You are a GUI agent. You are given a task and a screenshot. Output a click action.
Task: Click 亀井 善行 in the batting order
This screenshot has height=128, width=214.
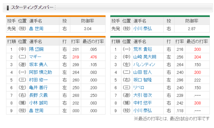(39, 87)
